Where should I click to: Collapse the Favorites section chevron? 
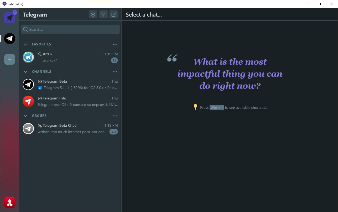(26, 44)
